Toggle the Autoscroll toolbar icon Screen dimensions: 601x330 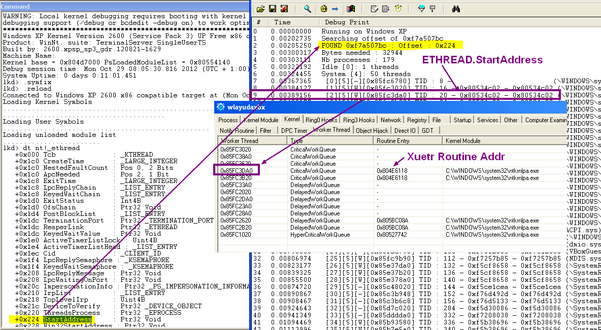(x=386, y=9)
